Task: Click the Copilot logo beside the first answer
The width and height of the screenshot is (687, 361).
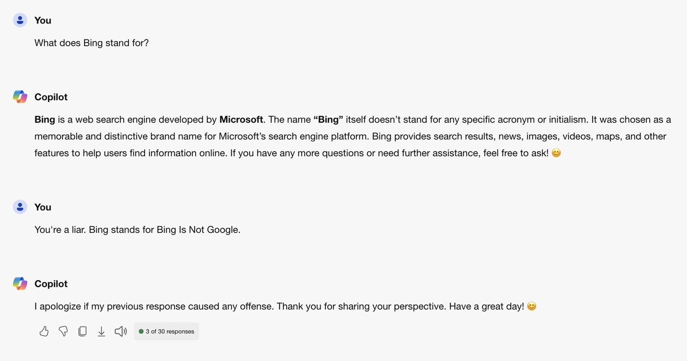Action: [x=20, y=97]
